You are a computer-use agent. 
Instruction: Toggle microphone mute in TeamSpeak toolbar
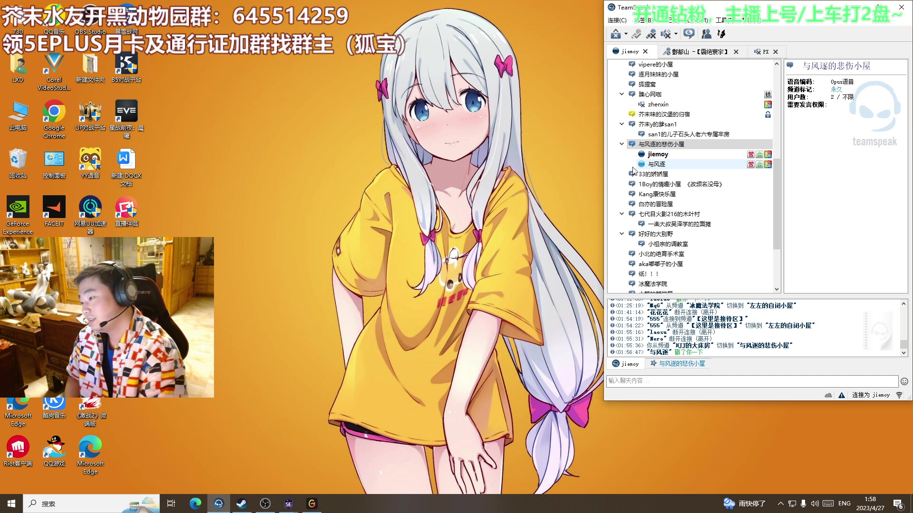tap(651, 34)
